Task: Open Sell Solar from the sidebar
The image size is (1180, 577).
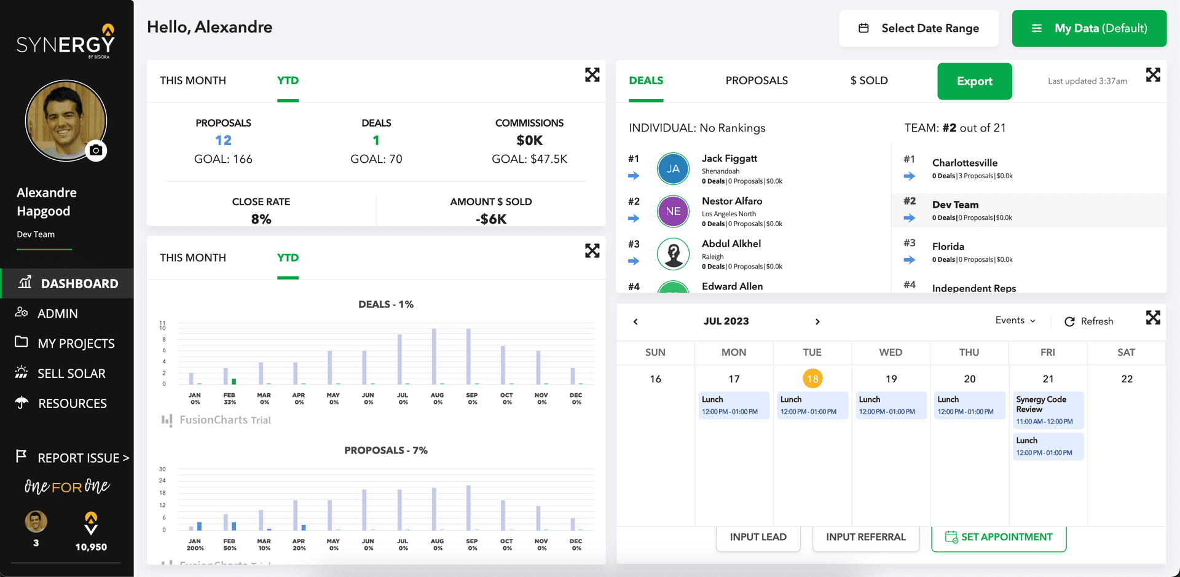Action: pyautogui.click(x=71, y=374)
